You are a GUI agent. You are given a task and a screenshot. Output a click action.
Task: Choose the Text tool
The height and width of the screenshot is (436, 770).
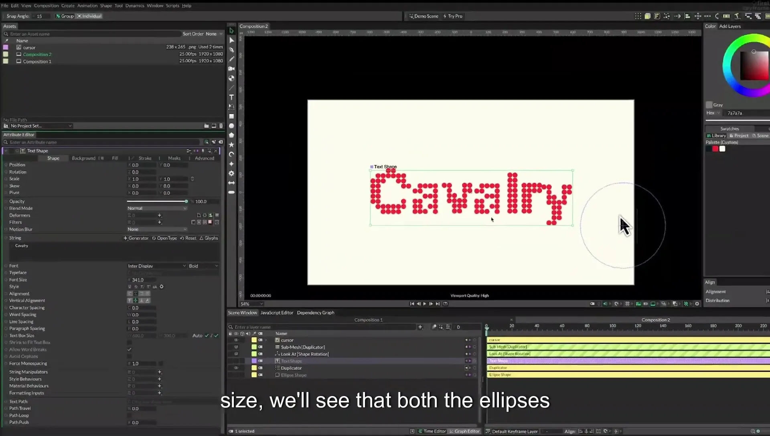tap(231, 97)
